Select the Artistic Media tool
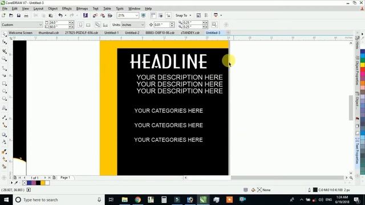The height and width of the screenshot is (205, 365). 4,76
